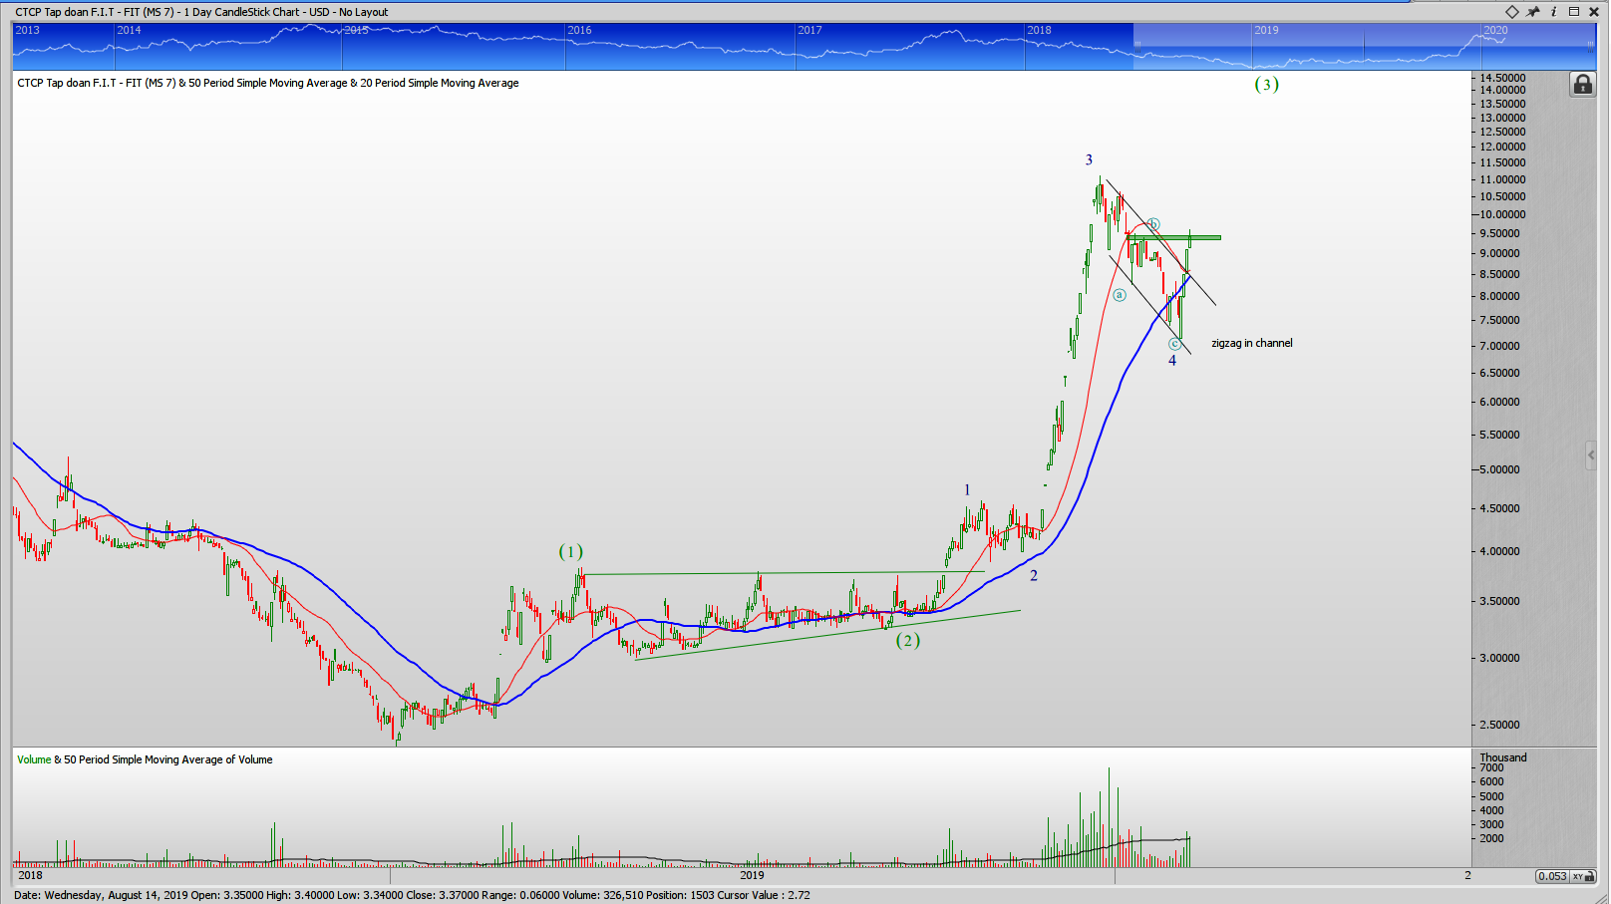
Task: Select the circled a wave label
Action: click(x=1120, y=295)
